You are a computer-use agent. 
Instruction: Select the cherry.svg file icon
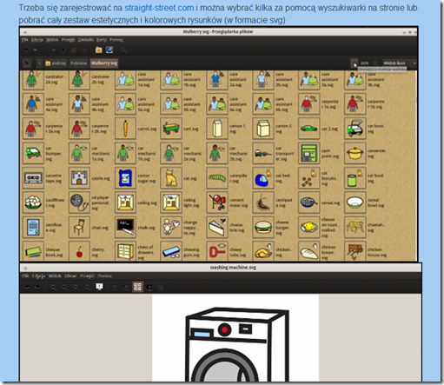[79, 251]
